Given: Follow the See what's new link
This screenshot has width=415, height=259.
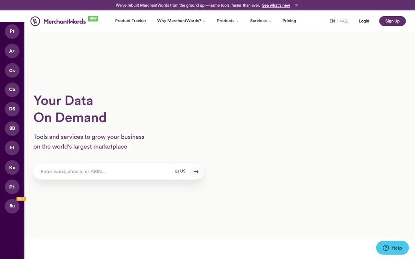Looking at the screenshot, I should tap(276, 5).
